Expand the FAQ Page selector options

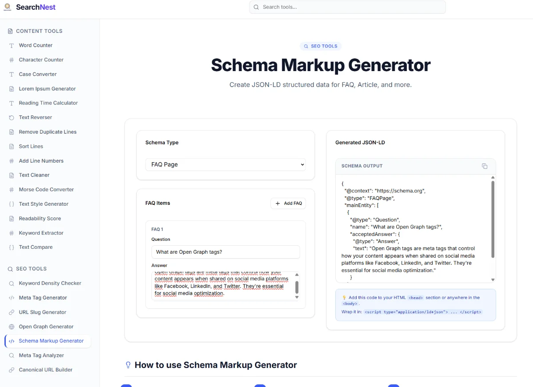pos(225,164)
